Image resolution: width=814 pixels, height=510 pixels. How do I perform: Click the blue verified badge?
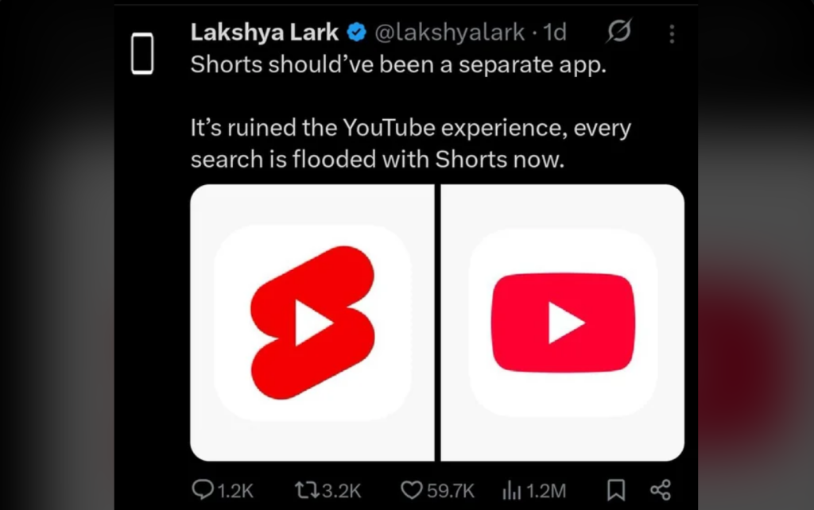356,32
